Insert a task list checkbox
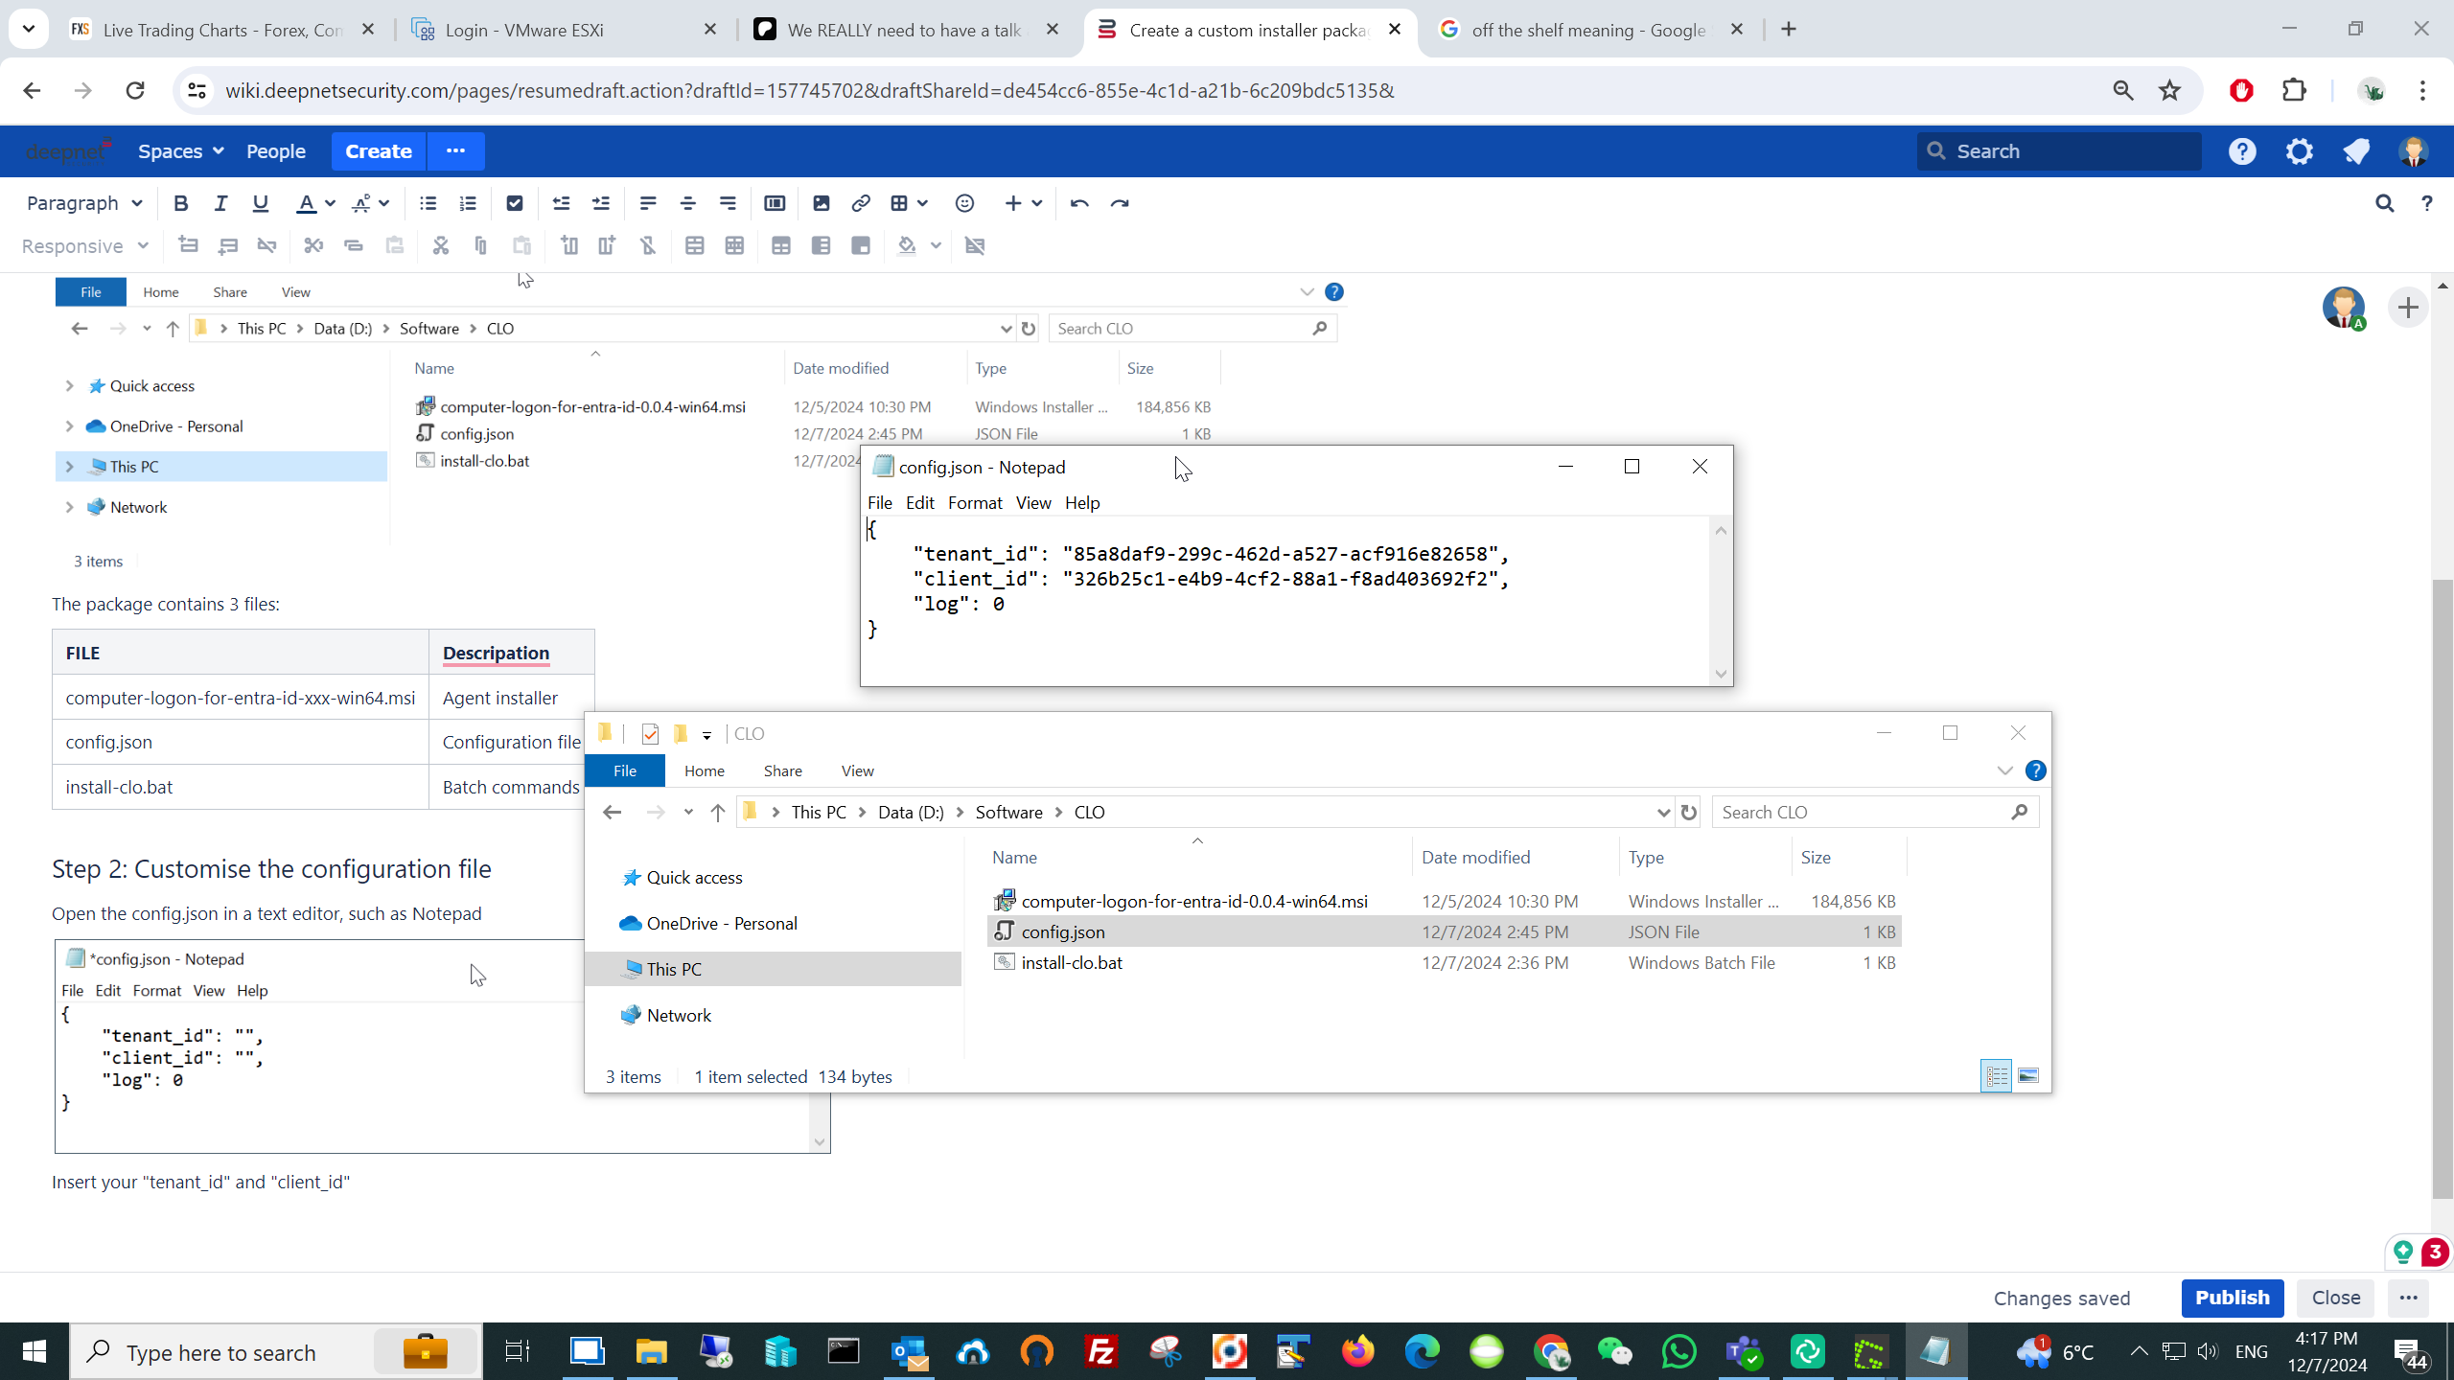Screen dimensions: 2454x1380 point(515,203)
